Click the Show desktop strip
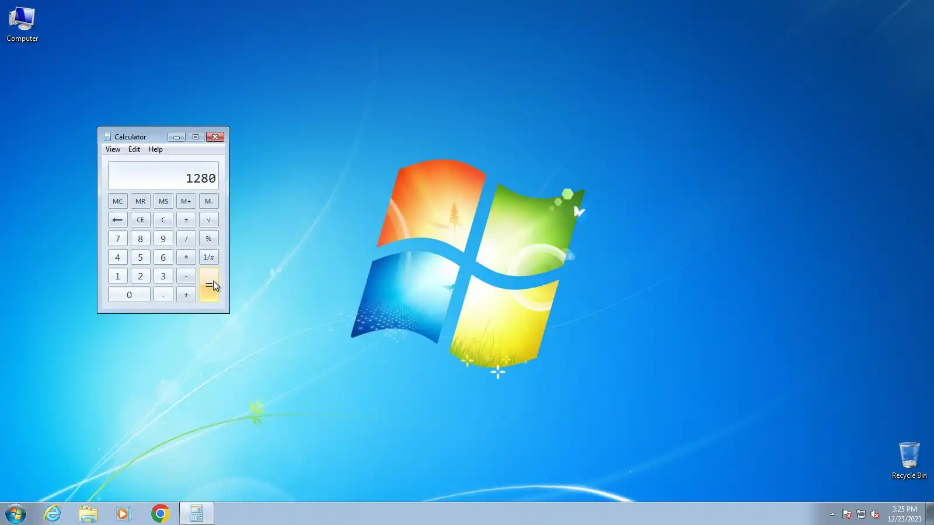Viewport: 934px width, 525px height. click(x=929, y=513)
